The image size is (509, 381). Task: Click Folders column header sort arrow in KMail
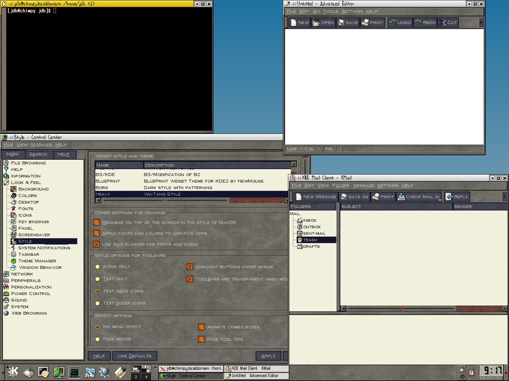317,206
